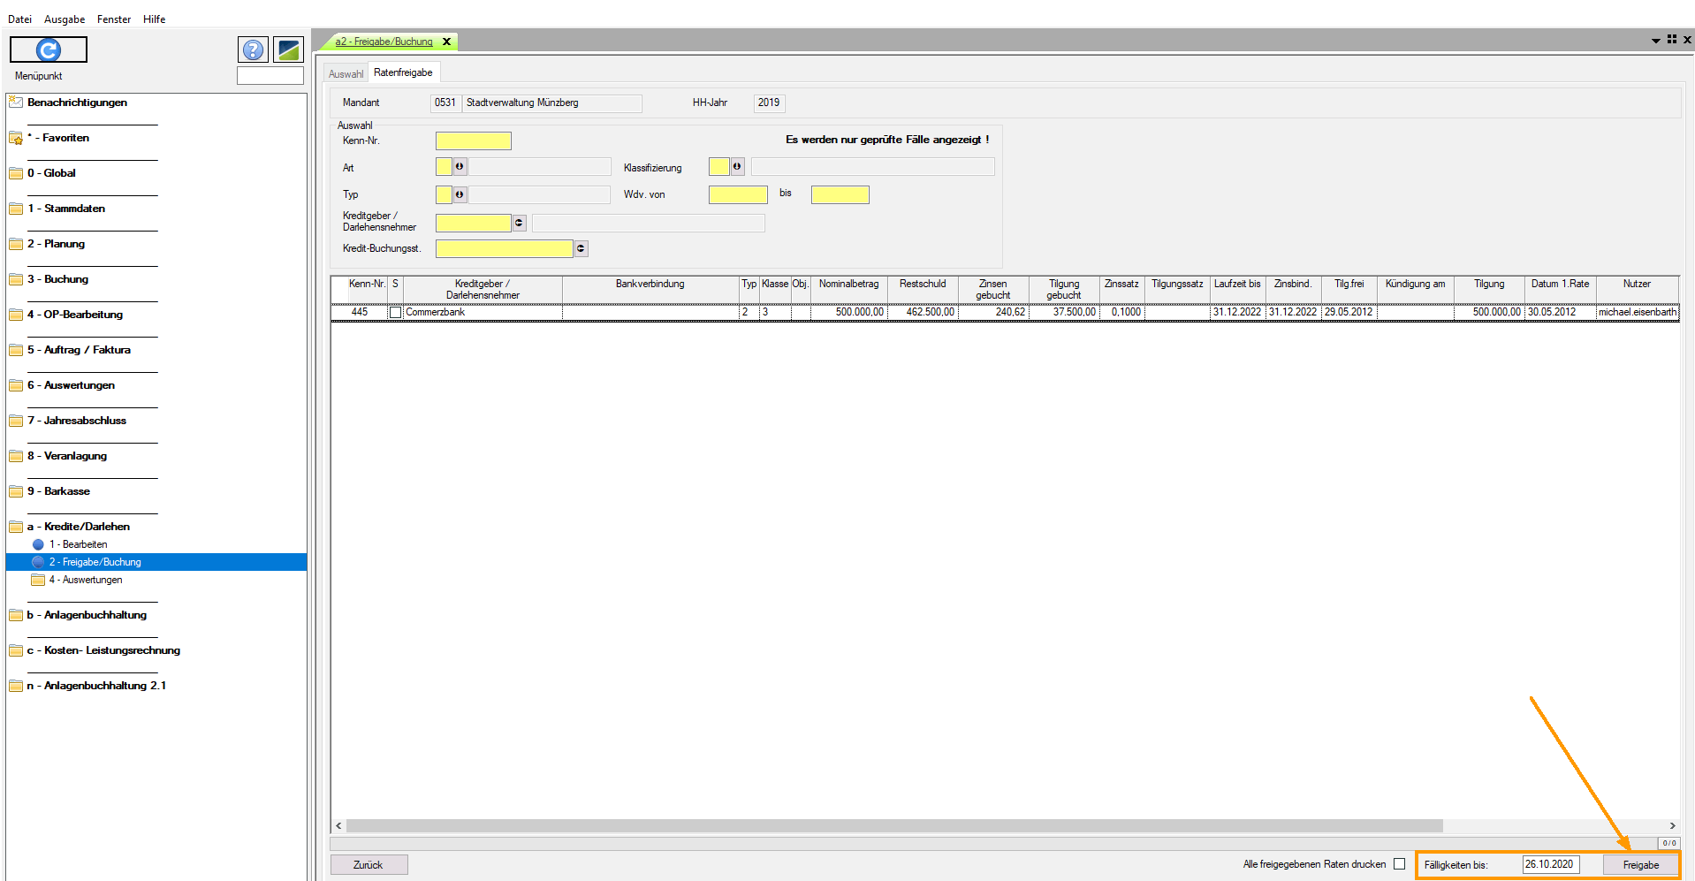1695x881 pixels.
Task: Enable 'Alle freigegebenen Raten drucken' checkbox
Action: (x=1399, y=864)
